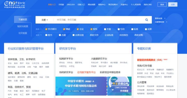This screenshot has width=187, height=98.
Task: Open 制造、信息技术、贸易 category
Action: [x=19, y=87]
